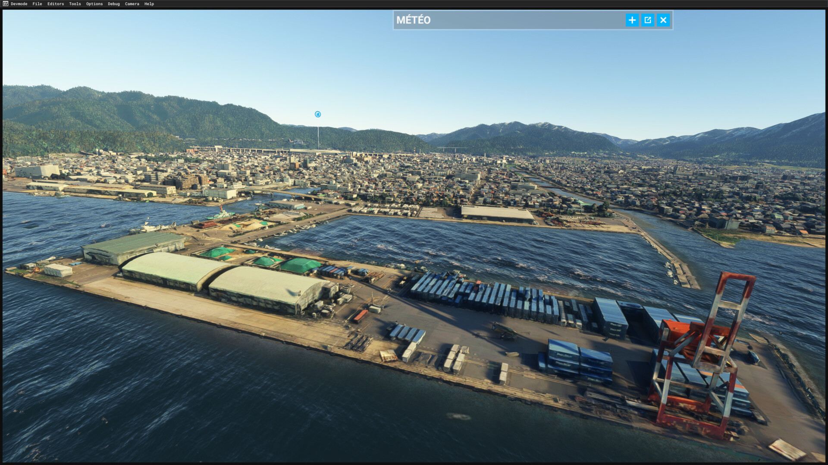Click the vertical pole beneath the blue marker
The image size is (828, 465).
coord(318,138)
